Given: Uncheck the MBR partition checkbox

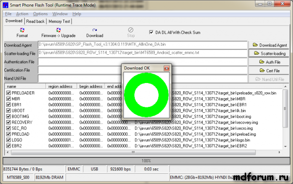Looking at the screenshot, I should point(8,99).
